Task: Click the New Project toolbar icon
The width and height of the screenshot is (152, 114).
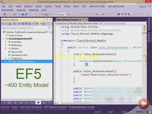Action: click(14, 15)
